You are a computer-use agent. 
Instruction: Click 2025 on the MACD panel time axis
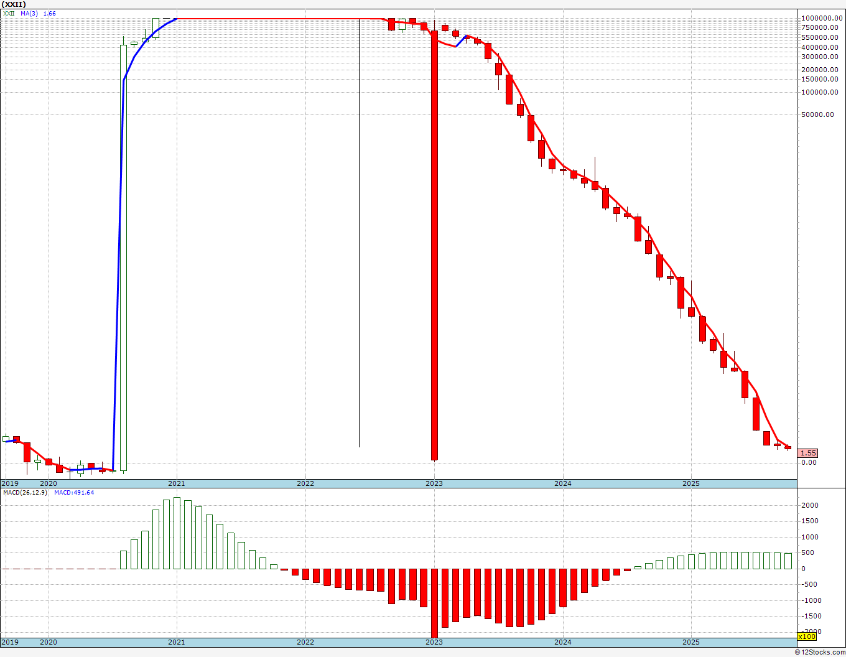coord(691,641)
